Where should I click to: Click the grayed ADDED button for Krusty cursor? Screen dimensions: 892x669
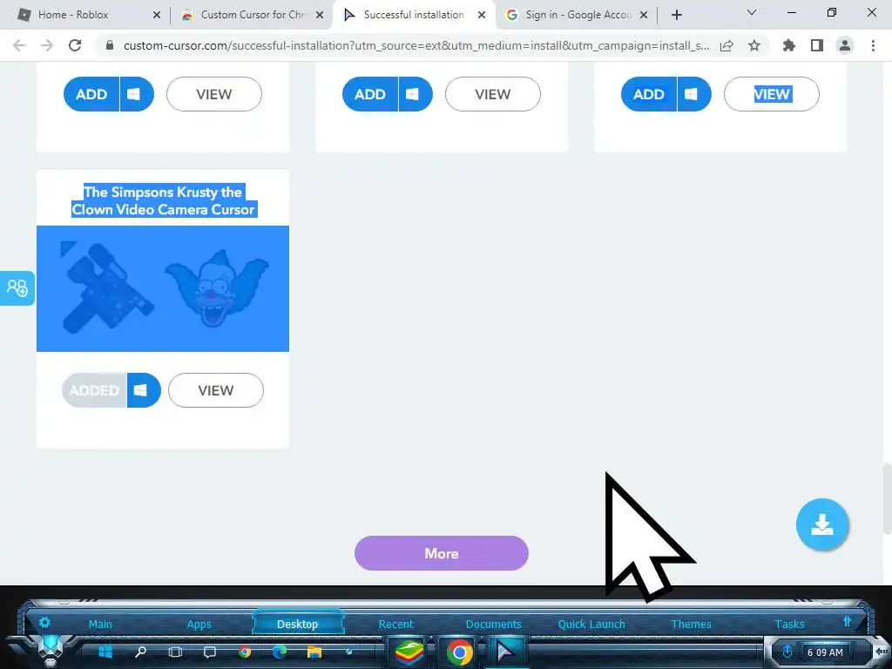94,390
